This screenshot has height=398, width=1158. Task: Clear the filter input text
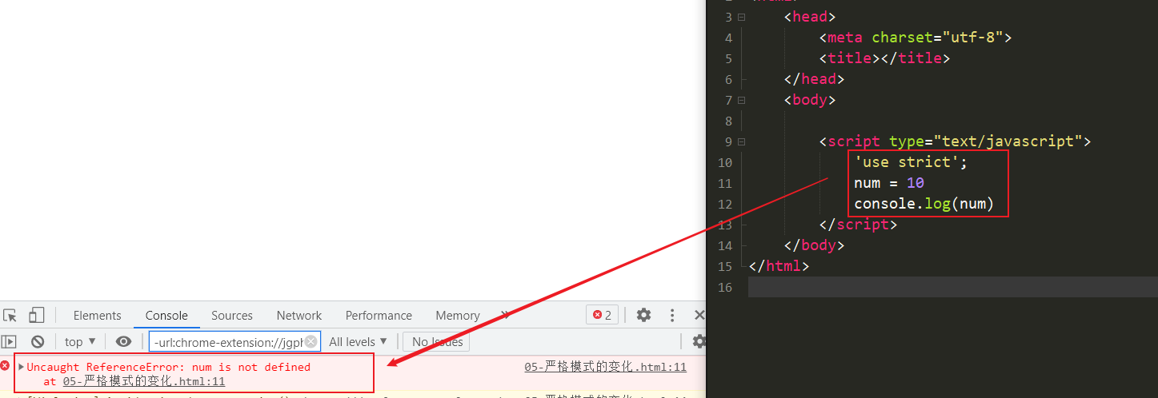(x=311, y=341)
